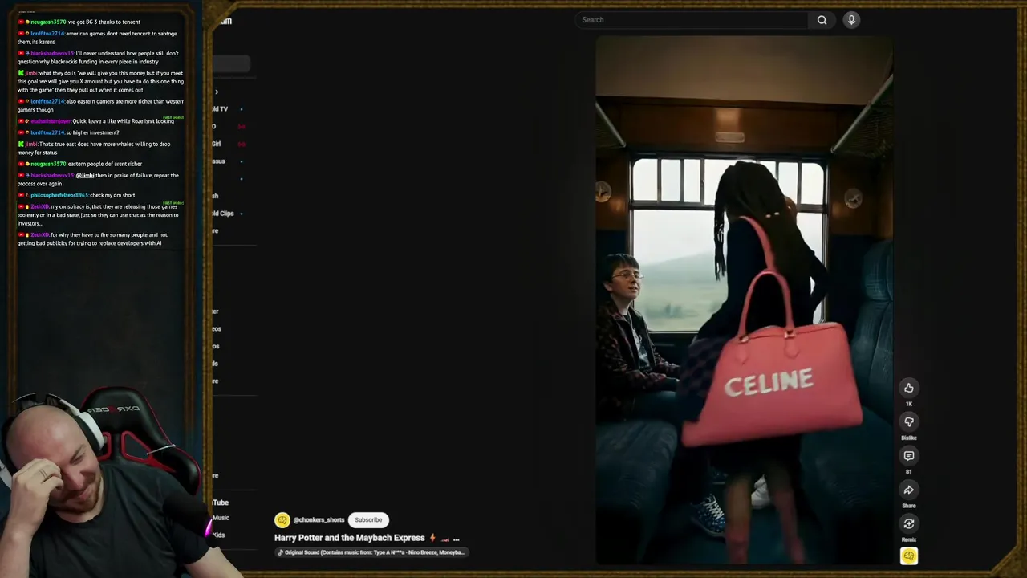Like the Harry Potter short video
This screenshot has width=1027, height=578.
(909, 389)
